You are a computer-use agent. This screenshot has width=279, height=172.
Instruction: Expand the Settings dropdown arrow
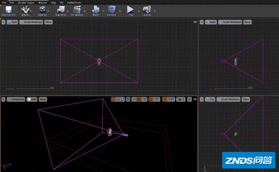coord(48,11)
